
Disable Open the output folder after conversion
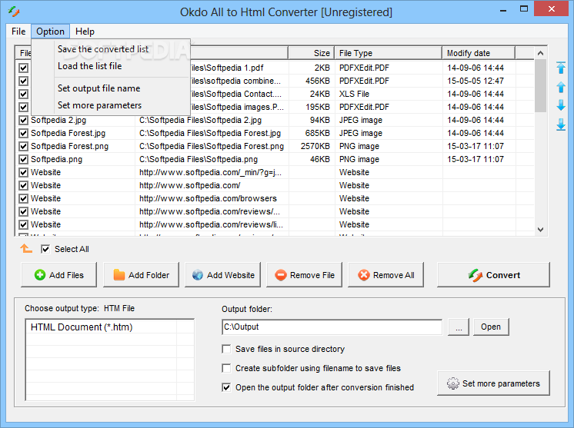tap(226, 387)
